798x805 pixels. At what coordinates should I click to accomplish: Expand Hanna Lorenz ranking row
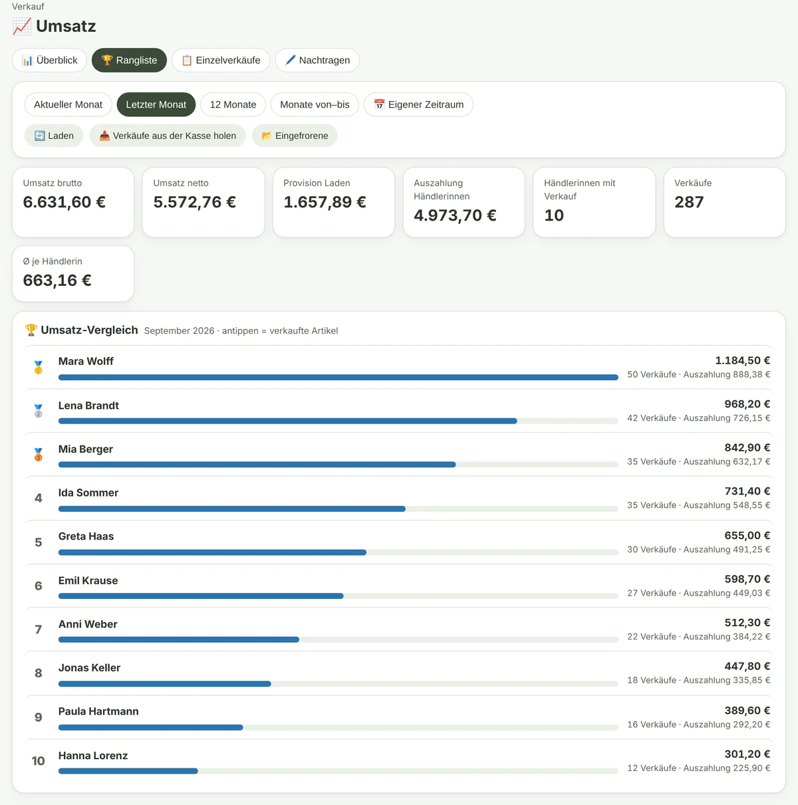(x=399, y=761)
